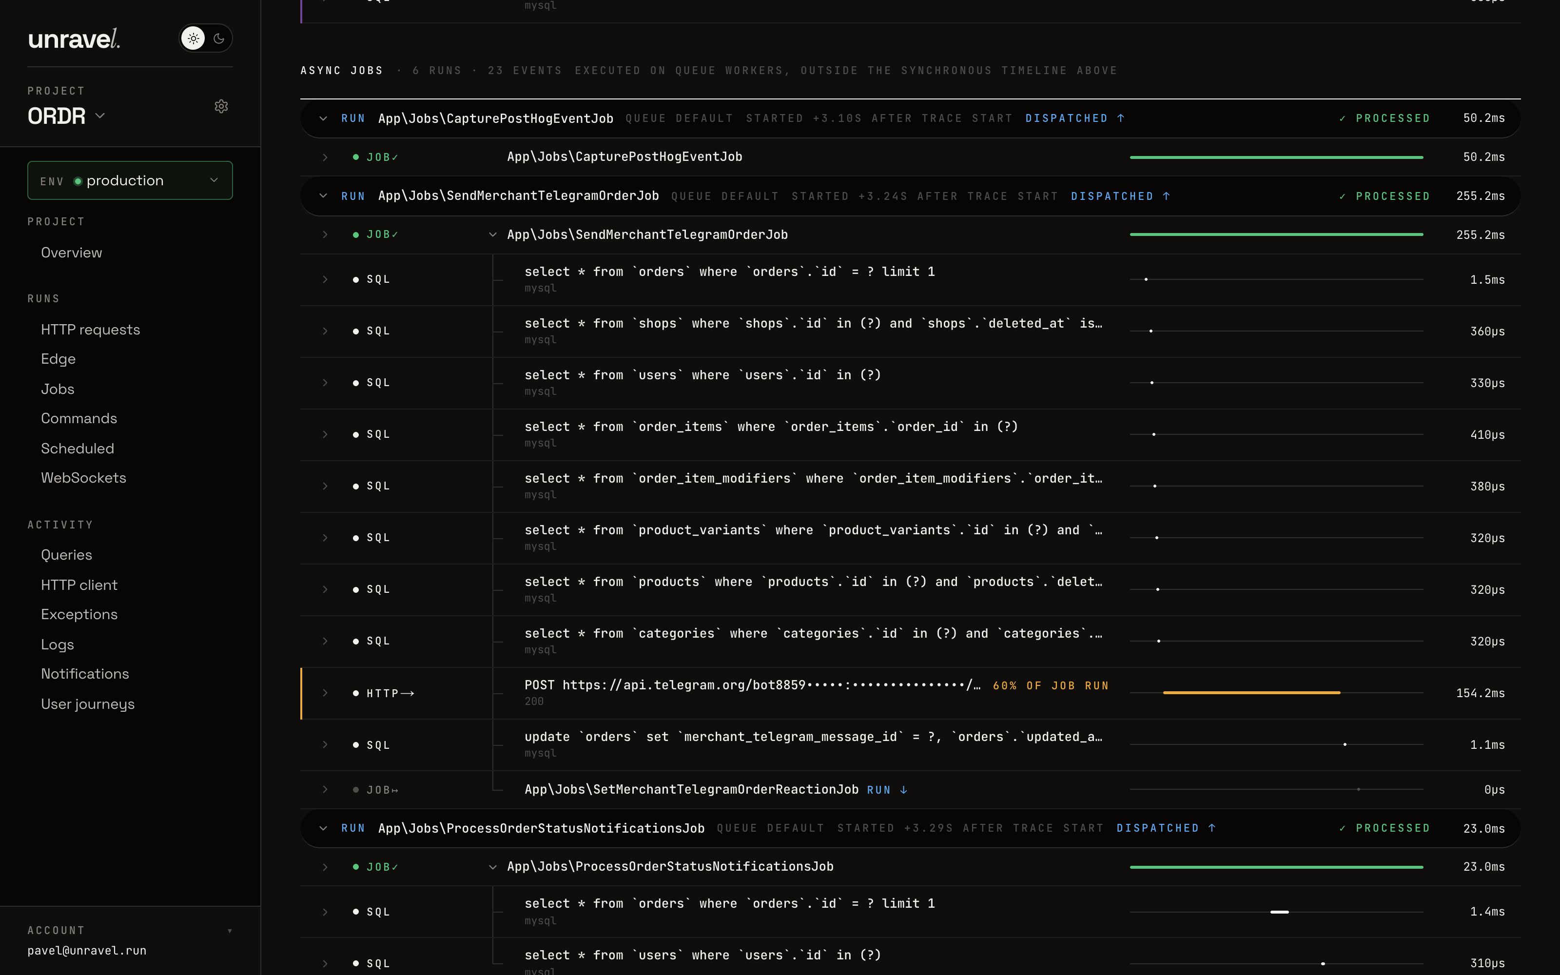This screenshot has height=975, width=1560.
Task: Collapse the SendMerchantTelegramOrderJob run header
Action: point(323,196)
